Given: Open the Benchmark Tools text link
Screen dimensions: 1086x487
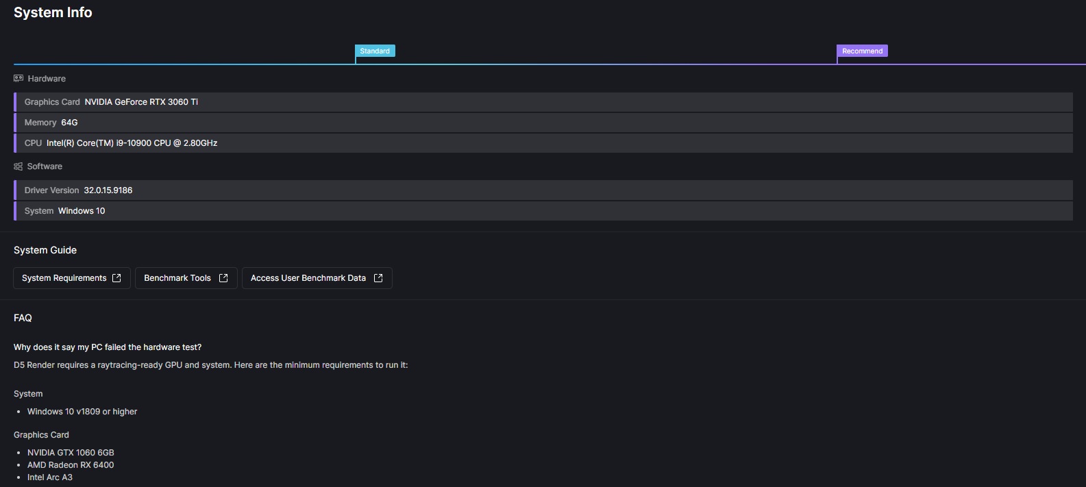Looking at the screenshot, I should click(177, 278).
